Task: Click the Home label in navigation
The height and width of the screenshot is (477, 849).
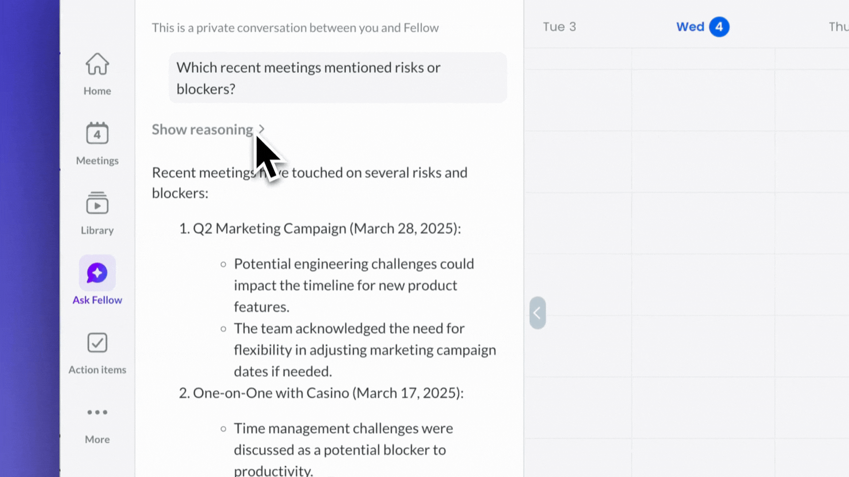Action: [97, 91]
